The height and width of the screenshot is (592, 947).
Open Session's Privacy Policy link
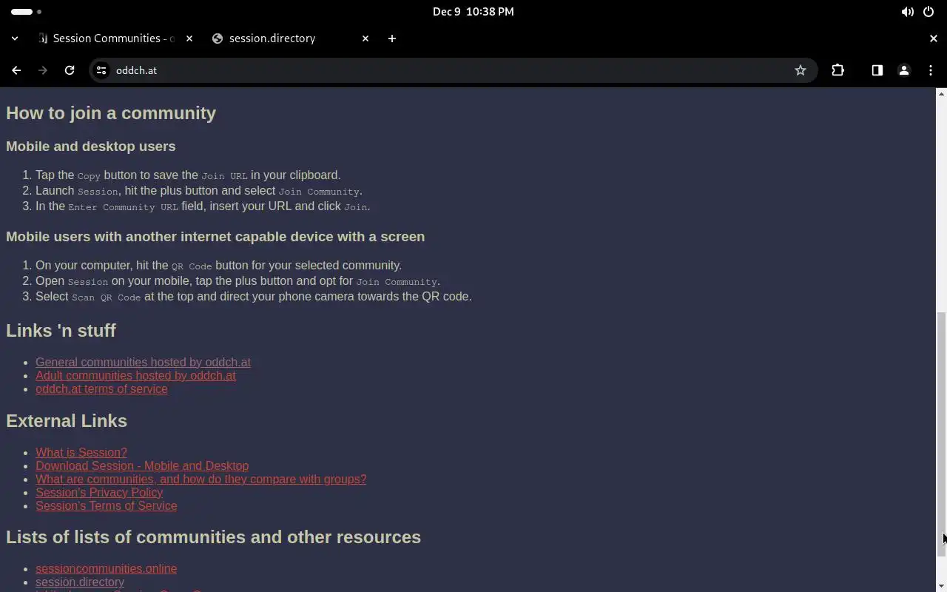tap(99, 492)
